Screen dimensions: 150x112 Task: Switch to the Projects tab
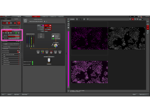pyautogui.click(x=6, y=19)
